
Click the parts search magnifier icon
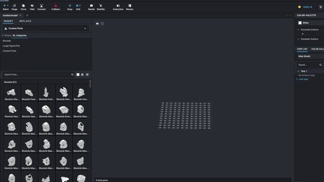pos(72,74)
